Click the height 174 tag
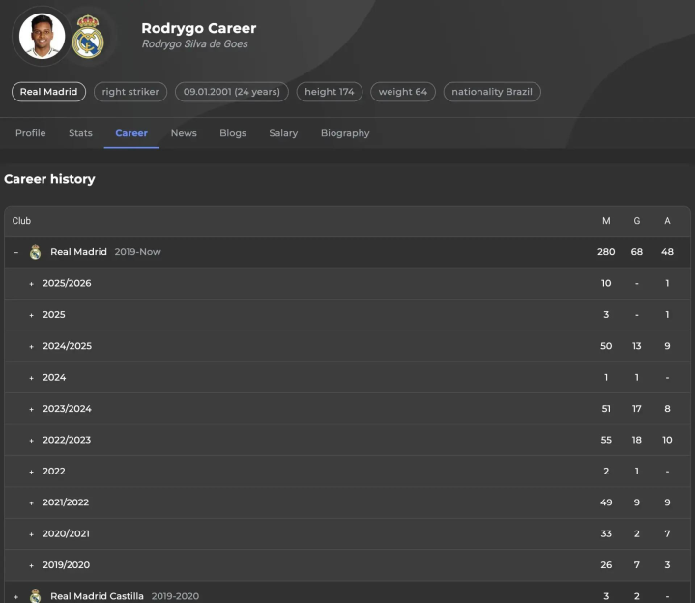Screen dimensions: 695x603 330,92
